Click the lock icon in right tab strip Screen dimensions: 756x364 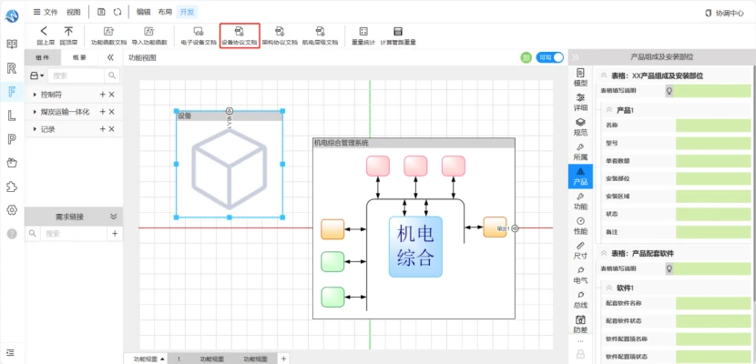click(x=580, y=354)
